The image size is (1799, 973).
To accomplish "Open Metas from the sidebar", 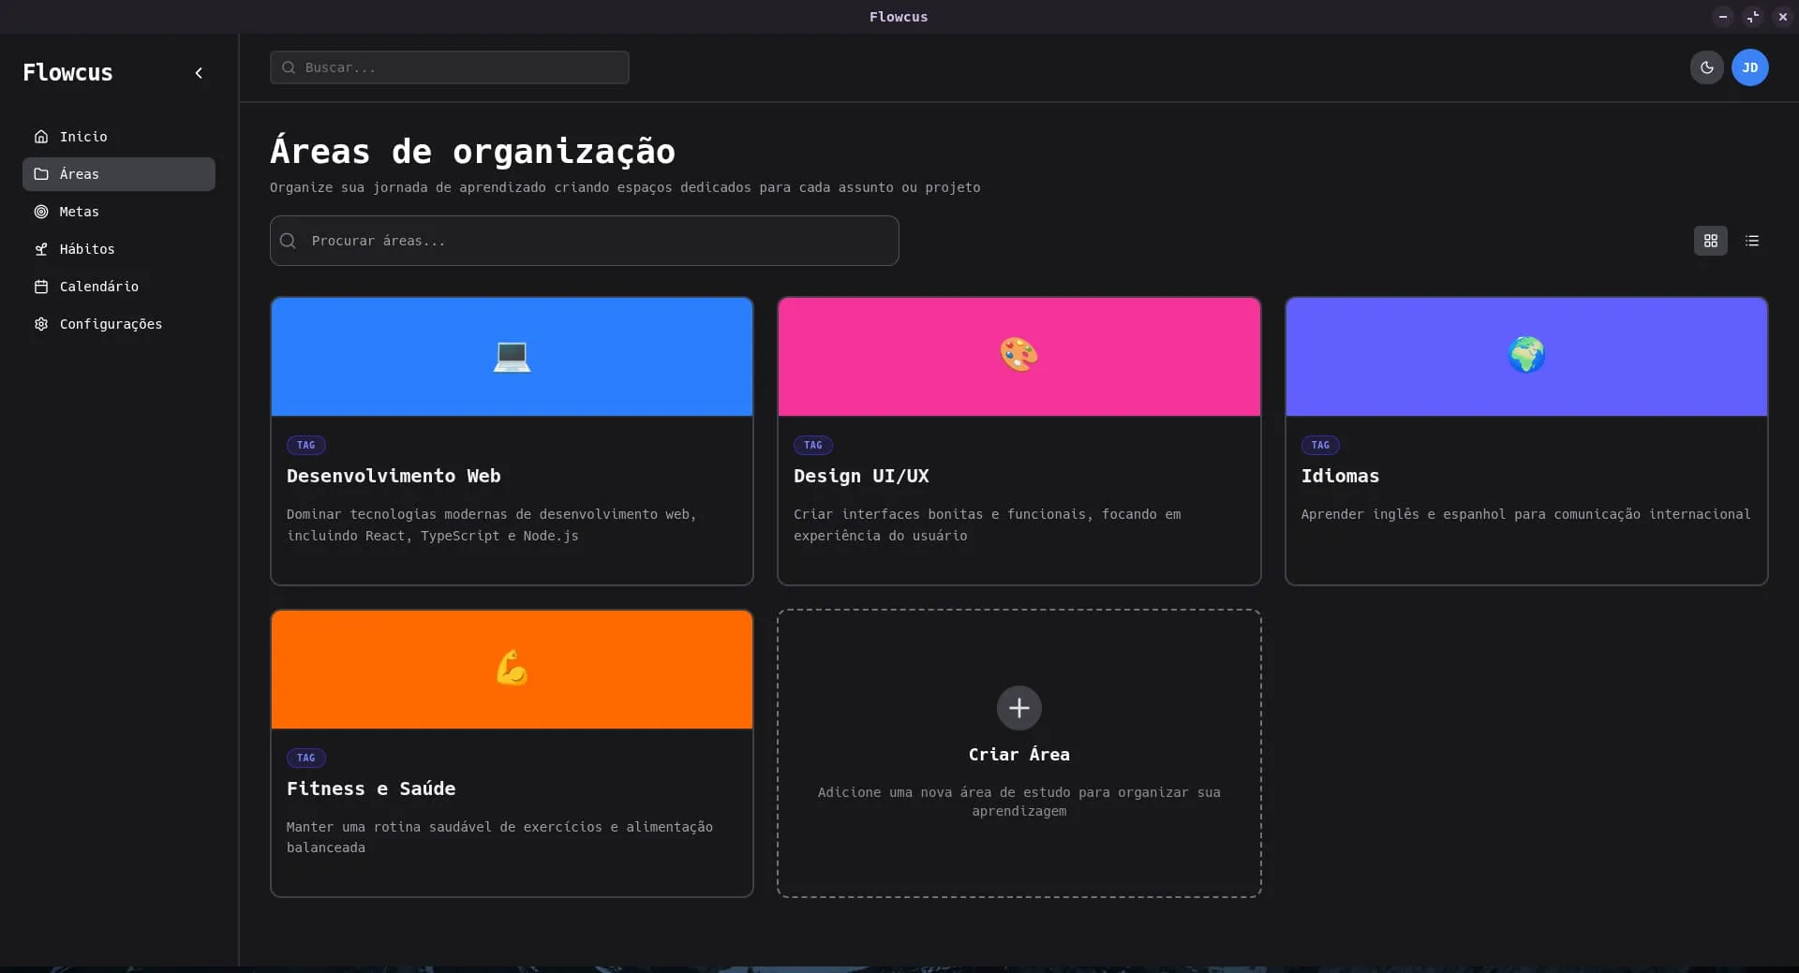I will click(x=79, y=212).
